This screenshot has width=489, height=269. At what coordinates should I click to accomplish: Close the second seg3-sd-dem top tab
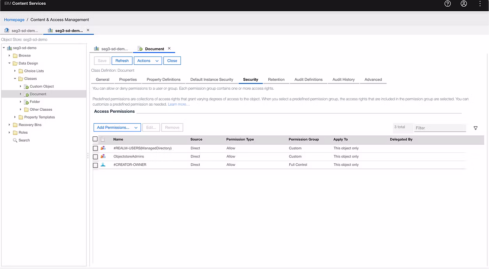[88, 30]
